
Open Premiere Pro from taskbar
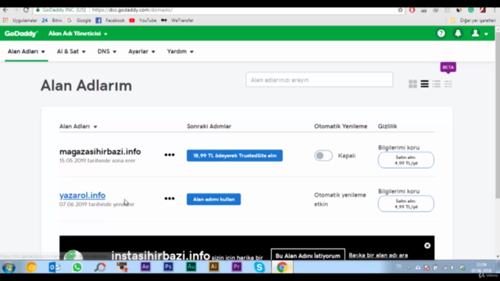tap(237, 267)
